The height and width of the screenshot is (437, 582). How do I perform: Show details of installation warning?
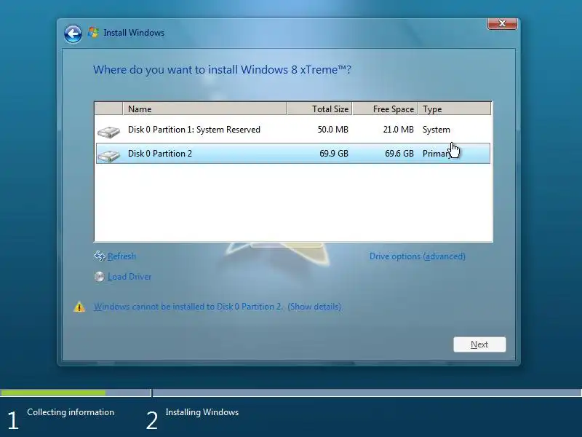pyautogui.click(x=314, y=307)
